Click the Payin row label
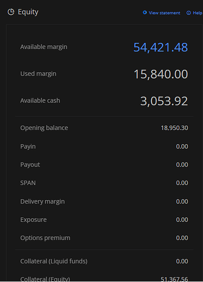Viewport: 203px width, 282px height. [x=28, y=147]
